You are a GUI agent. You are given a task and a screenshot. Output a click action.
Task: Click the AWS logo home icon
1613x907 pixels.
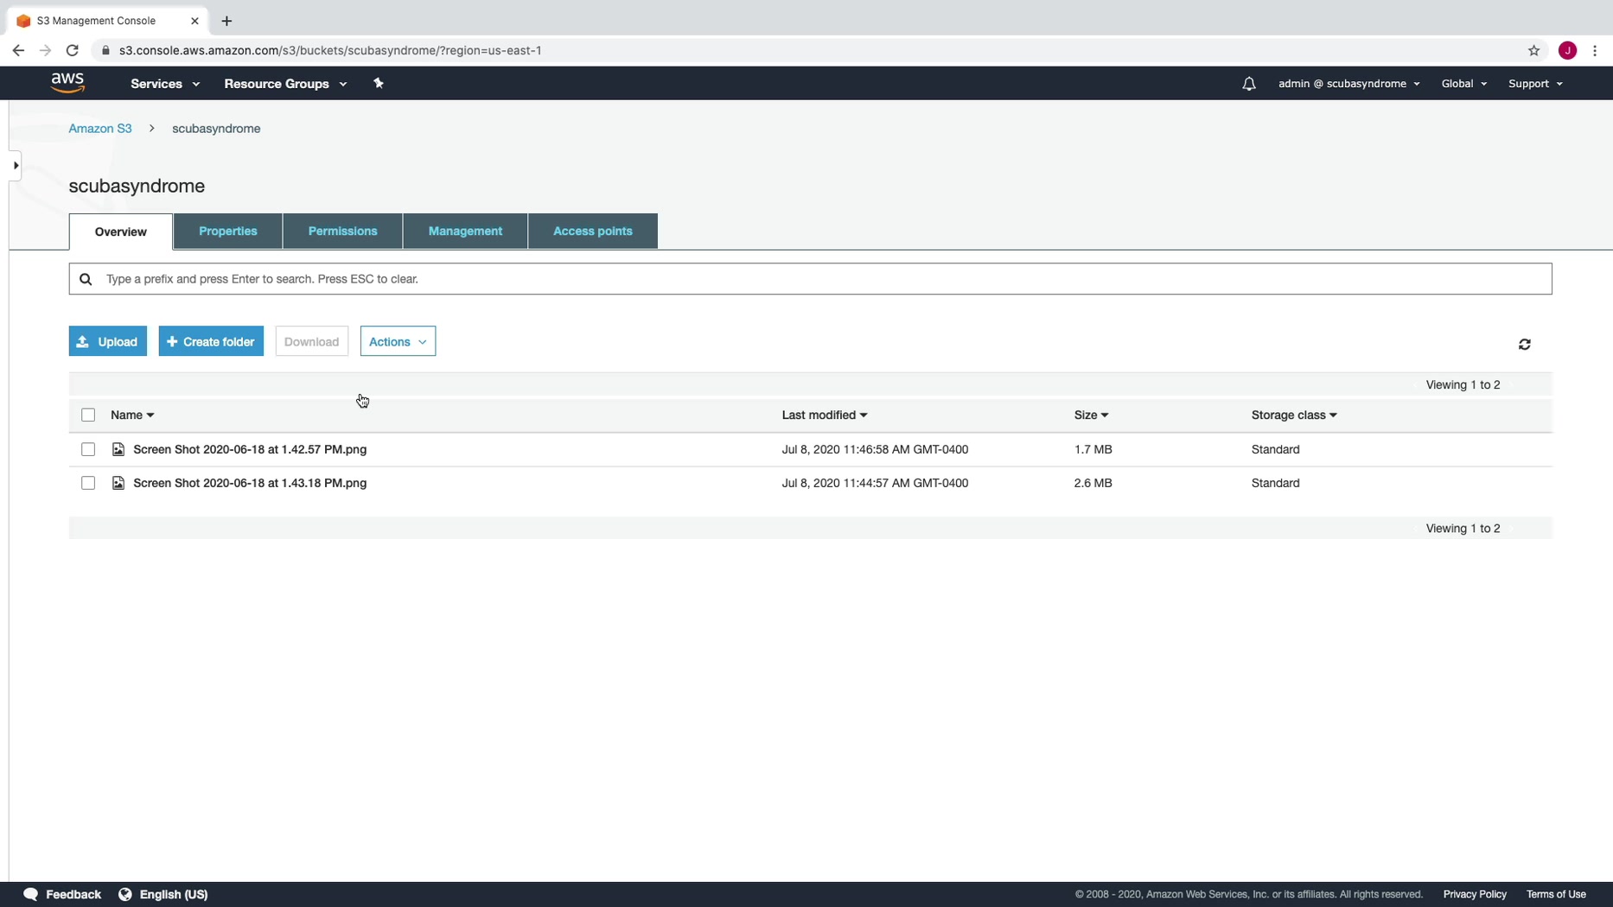click(x=67, y=83)
